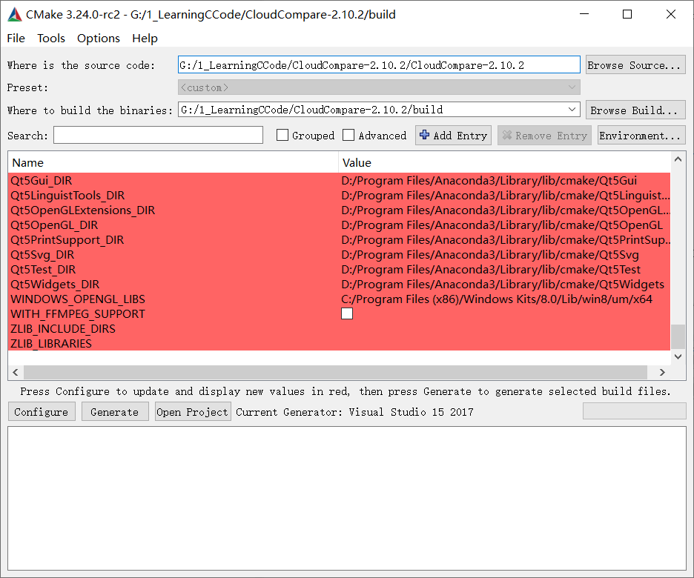Select the WINDOWS_OPENGL_LIBS entry
The width and height of the screenshot is (694, 578).
[x=77, y=299]
